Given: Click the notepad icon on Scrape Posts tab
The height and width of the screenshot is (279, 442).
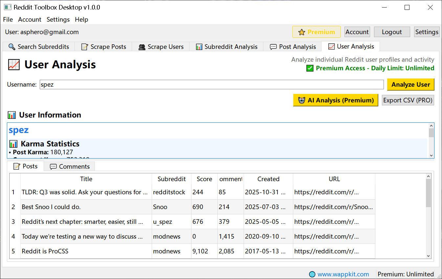Looking at the screenshot, I should [85, 47].
